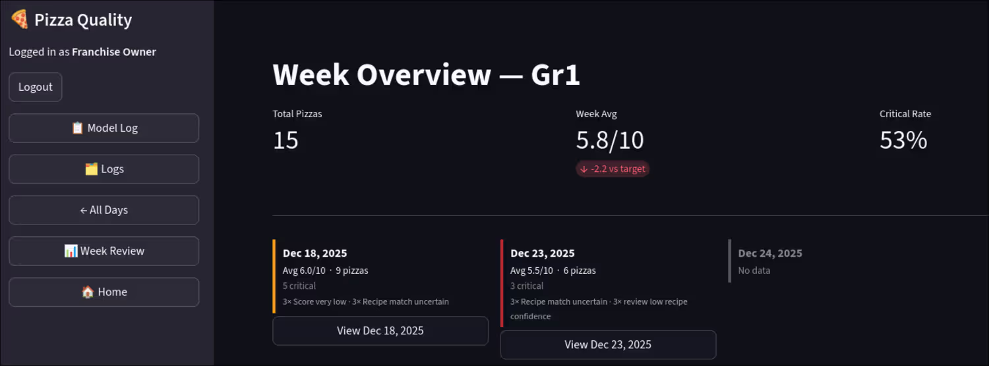The height and width of the screenshot is (366, 989).
Task: Click the pizza slice logo icon
Action: click(19, 20)
